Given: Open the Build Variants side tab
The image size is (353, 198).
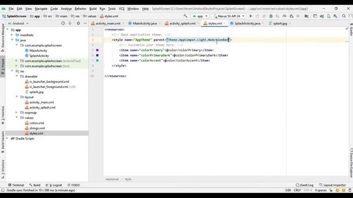Looking at the screenshot, I should [x=3, y=142].
